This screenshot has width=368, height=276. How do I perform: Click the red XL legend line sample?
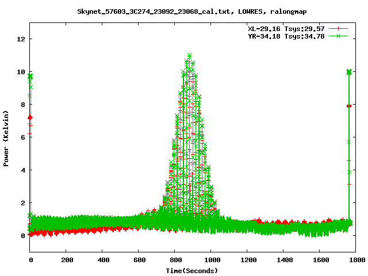pos(338,29)
